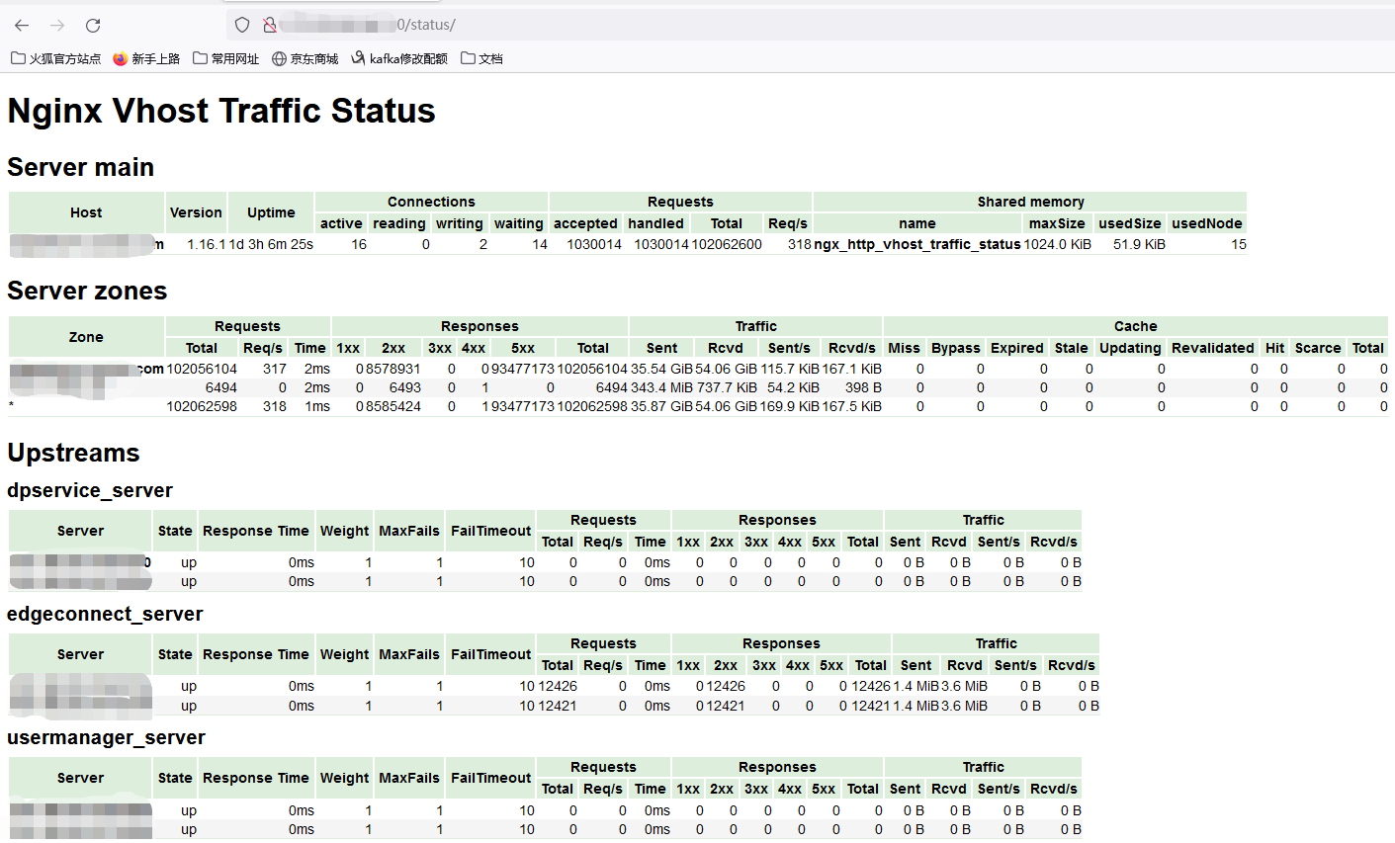This screenshot has width=1395, height=843.
Task: Open the 火狐官方站点 bookmark folder
Action: click(56, 59)
